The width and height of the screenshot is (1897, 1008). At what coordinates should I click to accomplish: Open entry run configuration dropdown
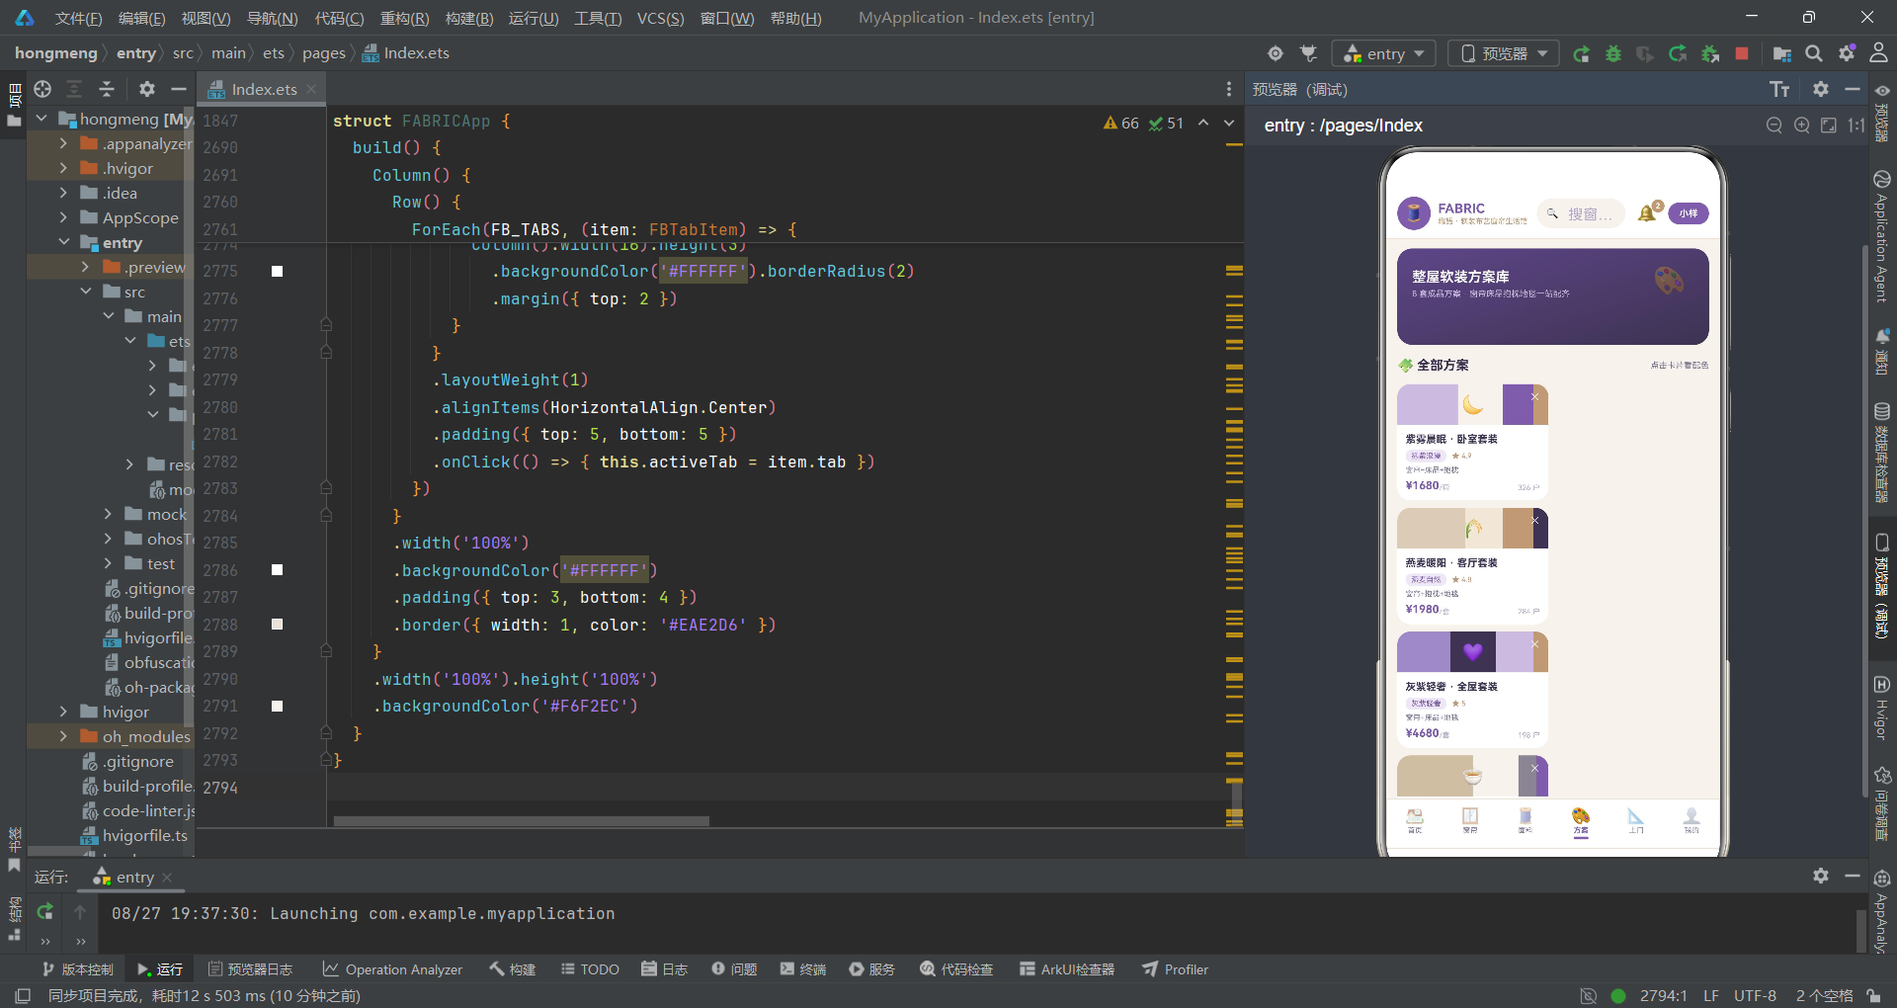tap(1383, 53)
